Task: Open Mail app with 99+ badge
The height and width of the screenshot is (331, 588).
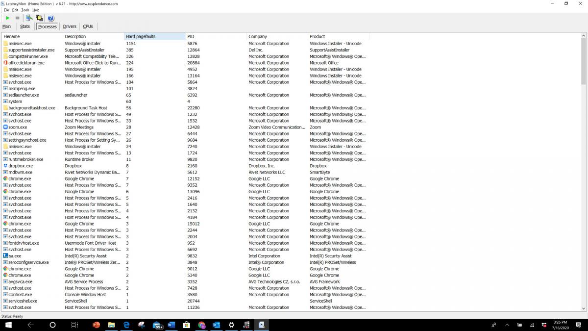Action: [157, 325]
